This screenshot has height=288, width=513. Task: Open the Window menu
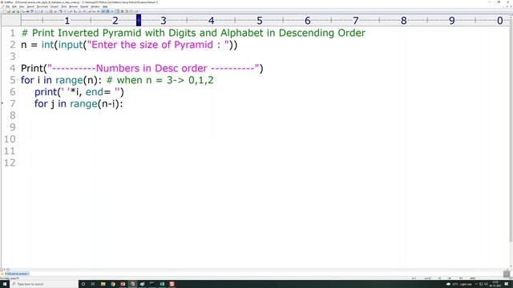[x=95, y=6]
